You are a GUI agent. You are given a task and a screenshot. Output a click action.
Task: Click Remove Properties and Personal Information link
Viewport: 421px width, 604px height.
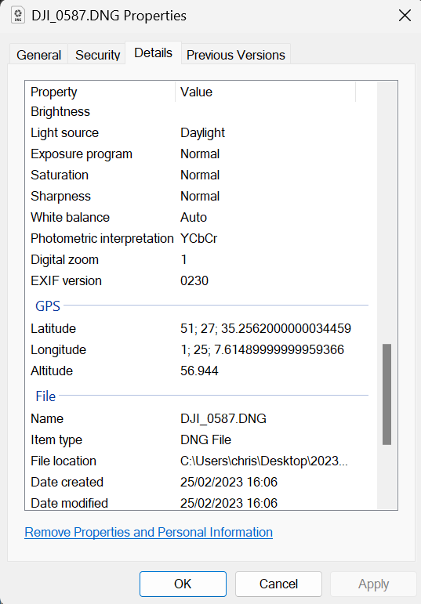(x=148, y=532)
